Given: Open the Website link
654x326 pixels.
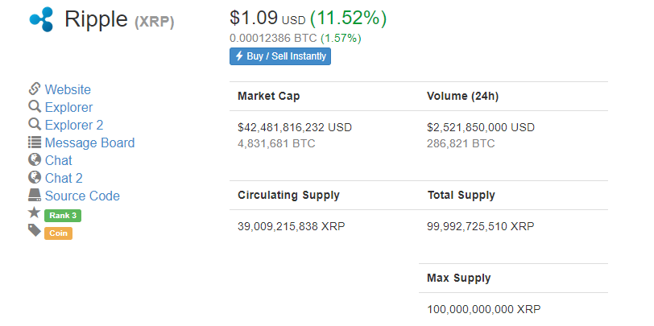Looking at the screenshot, I should [68, 89].
